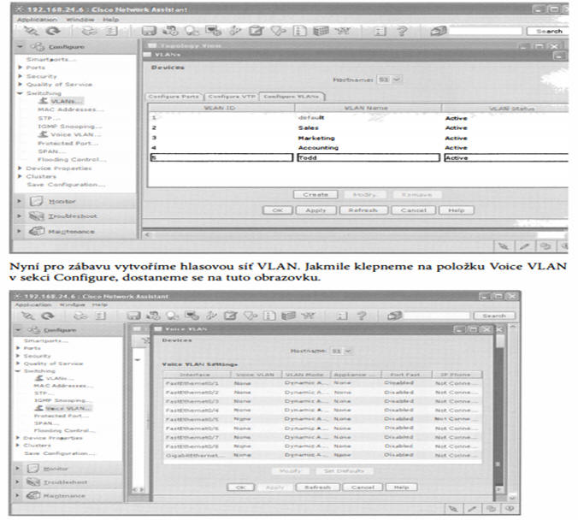Collapse Switching in the VLANs window tree
The height and width of the screenshot is (520, 578).
21,93
